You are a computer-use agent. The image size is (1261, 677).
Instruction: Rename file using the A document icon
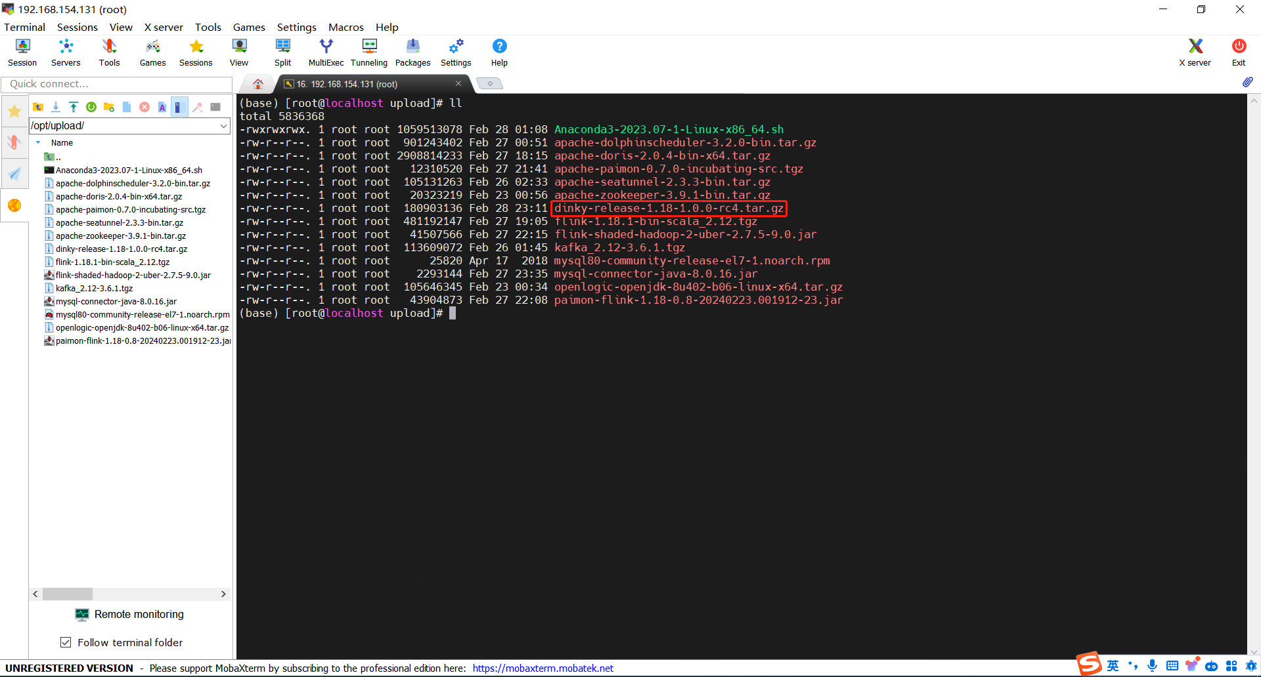[162, 107]
